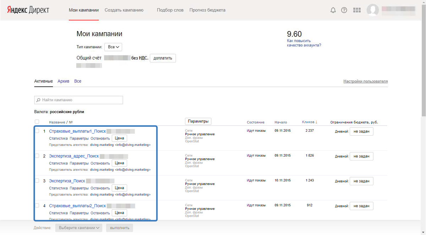The image size is (426, 235).
Task: Click Остановить for Экспертиза_адрес_Поиск
Action: pyautogui.click(x=100, y=163)
